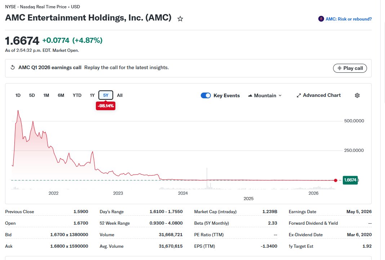This screenshot has height=260, width=385.
Task: Click the expand arrows icon of Advanced Chart
Action: [298, 95]
